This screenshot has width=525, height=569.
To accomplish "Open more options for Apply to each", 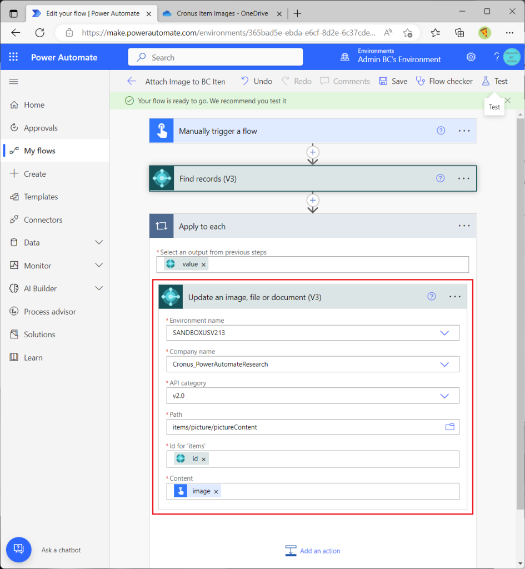I will tap(464, 226).
